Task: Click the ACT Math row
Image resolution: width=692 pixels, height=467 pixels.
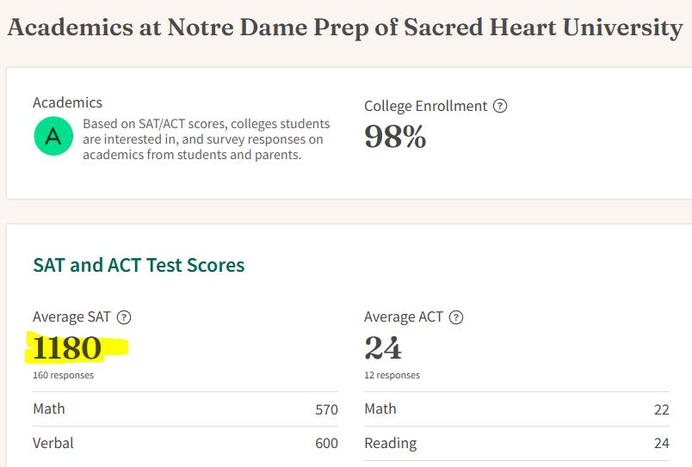Action: (x=516, y=409)
